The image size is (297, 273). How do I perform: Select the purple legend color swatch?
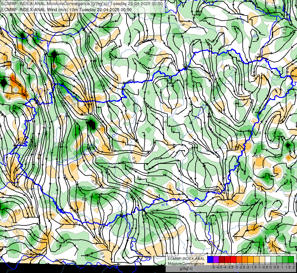tap(216, 260)
